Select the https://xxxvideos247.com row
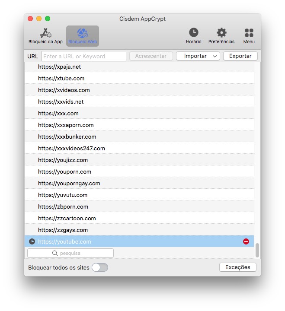The image size is (285, 311). coord(139,148)
